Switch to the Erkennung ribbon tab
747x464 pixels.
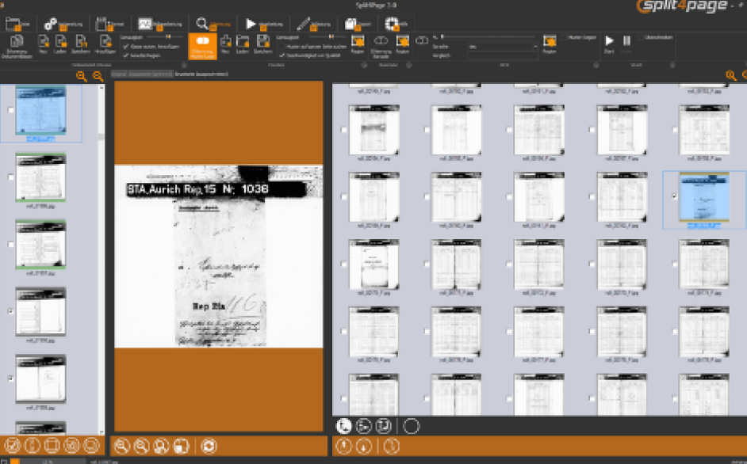click(x=213, y=23)
